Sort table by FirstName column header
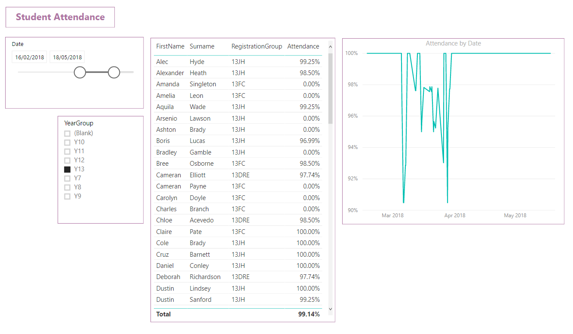The height and width of the screenshot is (334, 573). [x=170, y=46]
